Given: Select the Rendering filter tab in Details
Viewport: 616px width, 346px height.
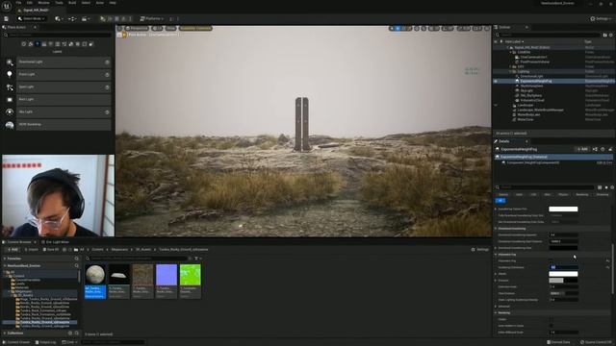Looking at the screenshot, I should (x=581, y=194).
